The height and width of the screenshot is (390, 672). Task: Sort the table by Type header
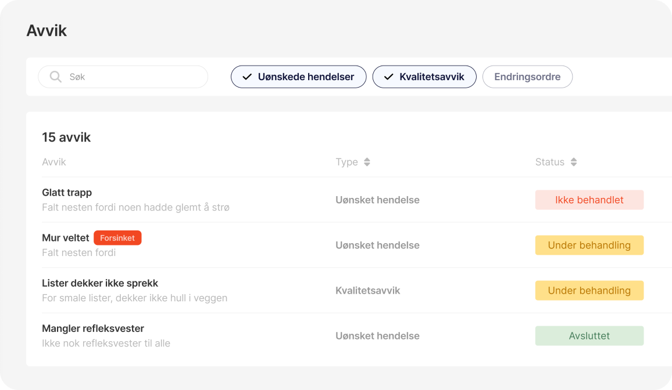(347, 162)
